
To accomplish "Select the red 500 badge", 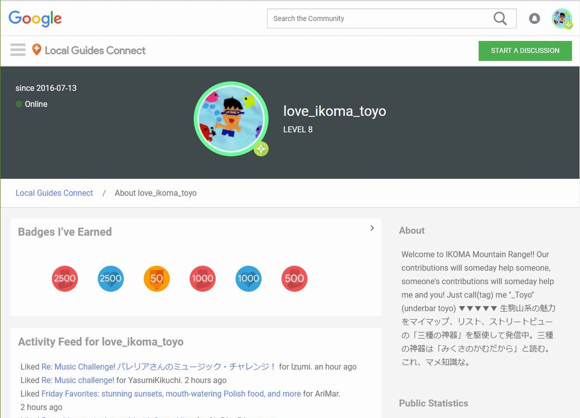I will coord(294,279).
